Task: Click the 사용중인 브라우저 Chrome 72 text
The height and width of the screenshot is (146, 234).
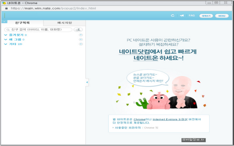Action: tap(136, 128)
